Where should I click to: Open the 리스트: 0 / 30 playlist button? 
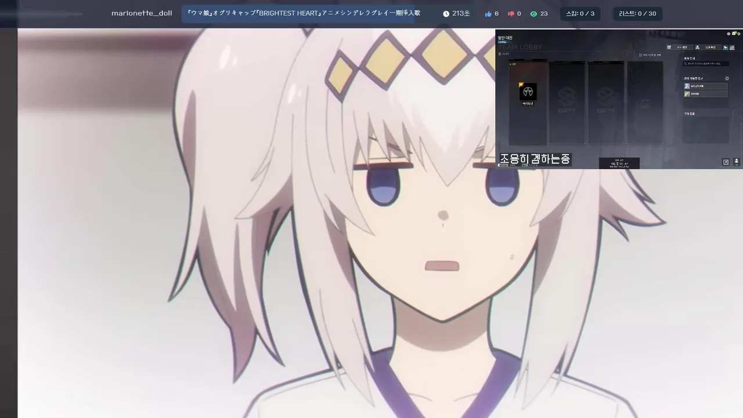(x=637, y=13)
